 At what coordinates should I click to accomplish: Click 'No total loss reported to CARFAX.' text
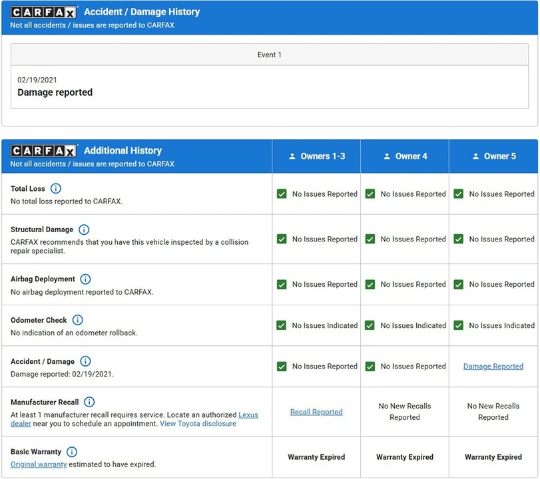click(67, 202)
